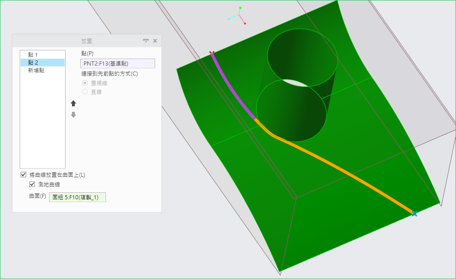Click the teal curve end point marker
This screenshot has width=456, height=279.
coord(414,213)
